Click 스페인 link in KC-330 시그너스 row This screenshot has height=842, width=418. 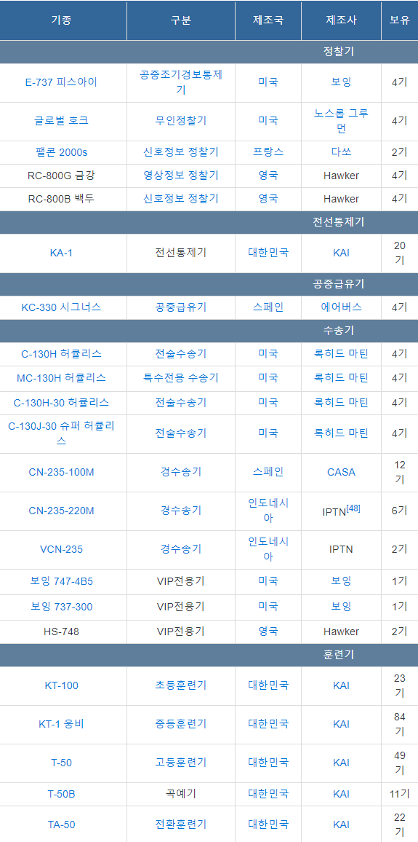(x=268, y=307)
